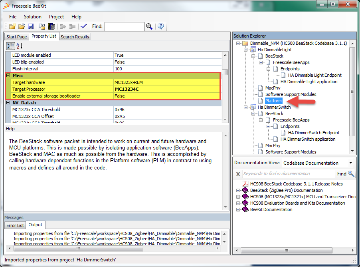Click the LED module enabled value True
Viewport: 360px width, 267px height.
[119, 55]
